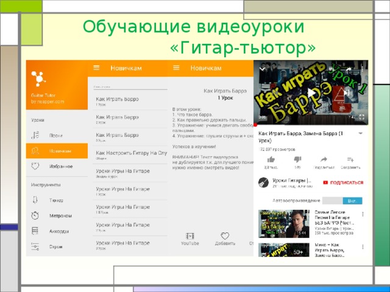The width and height of the screenshot is (390, 292).
Task: Open the Тюнер tool icon
Action: [35, 200]
